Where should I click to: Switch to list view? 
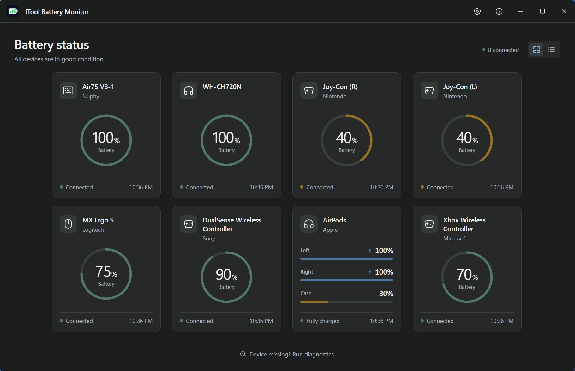[552, 50]
